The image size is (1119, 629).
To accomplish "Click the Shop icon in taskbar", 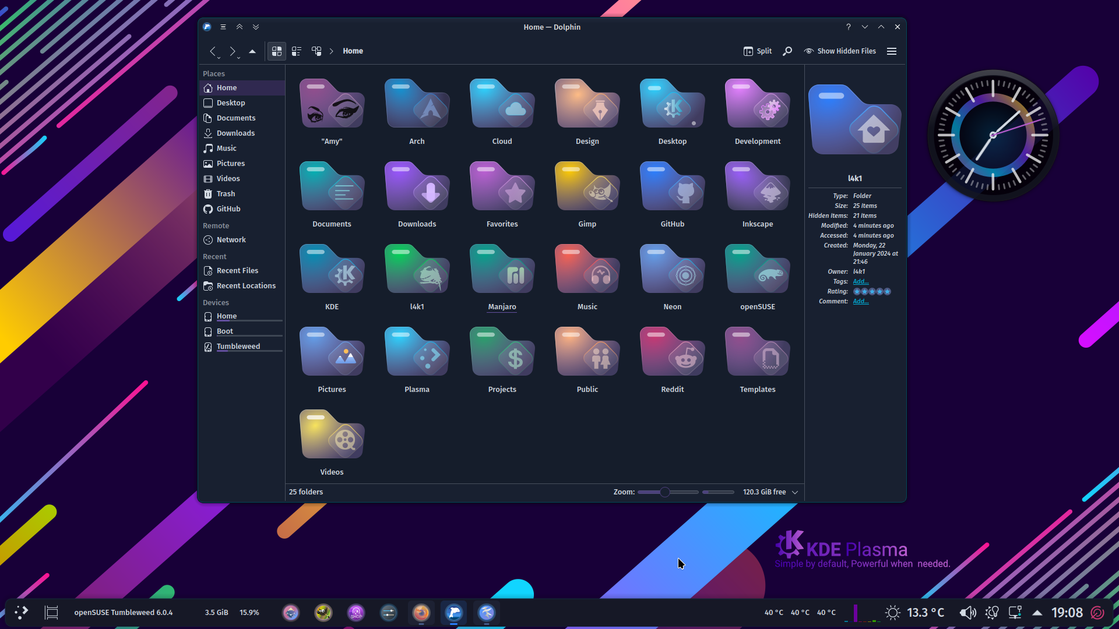I will pos(356,613).
